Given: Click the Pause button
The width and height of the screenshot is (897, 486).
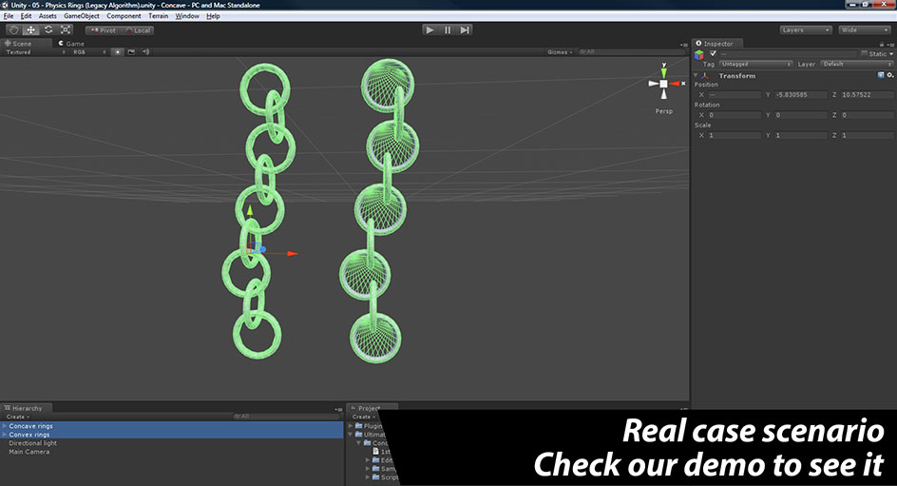Looking at the screenshot, I should point(448,29).
